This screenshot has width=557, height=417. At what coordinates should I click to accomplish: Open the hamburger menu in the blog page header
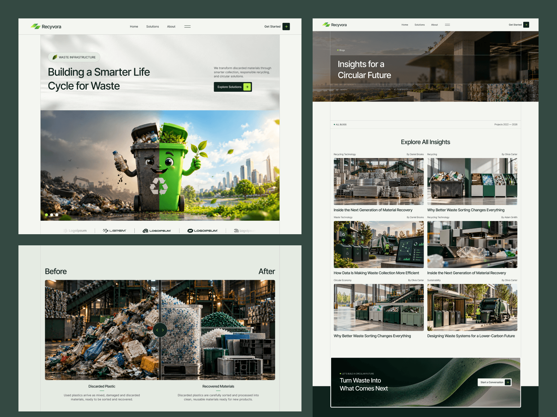click(x=447, y=25)
